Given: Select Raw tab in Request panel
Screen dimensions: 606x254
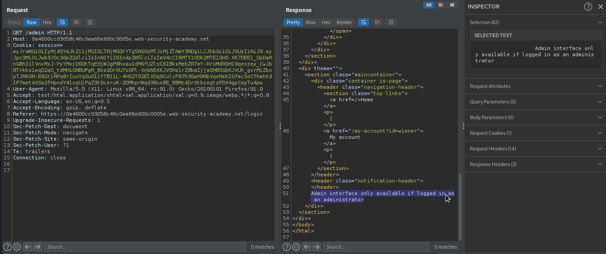Looking at the screenshot, I should click(x=32, y=22).
